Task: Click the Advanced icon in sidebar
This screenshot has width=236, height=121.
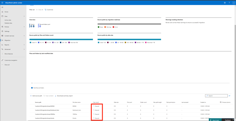Action: click(2, 49)
